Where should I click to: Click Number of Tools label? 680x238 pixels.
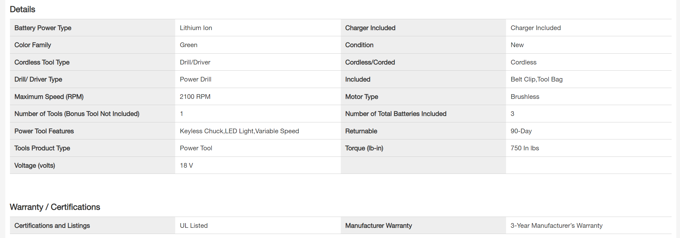[77, 114]
